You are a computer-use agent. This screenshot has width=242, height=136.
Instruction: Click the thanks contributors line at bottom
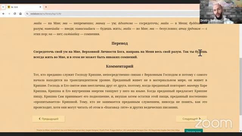pyautogui.click(x=108, y=130)
